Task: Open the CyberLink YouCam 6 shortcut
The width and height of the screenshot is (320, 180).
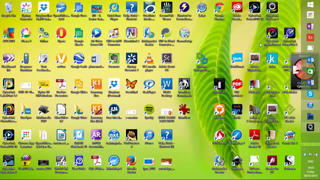Action: pos(272,7)
